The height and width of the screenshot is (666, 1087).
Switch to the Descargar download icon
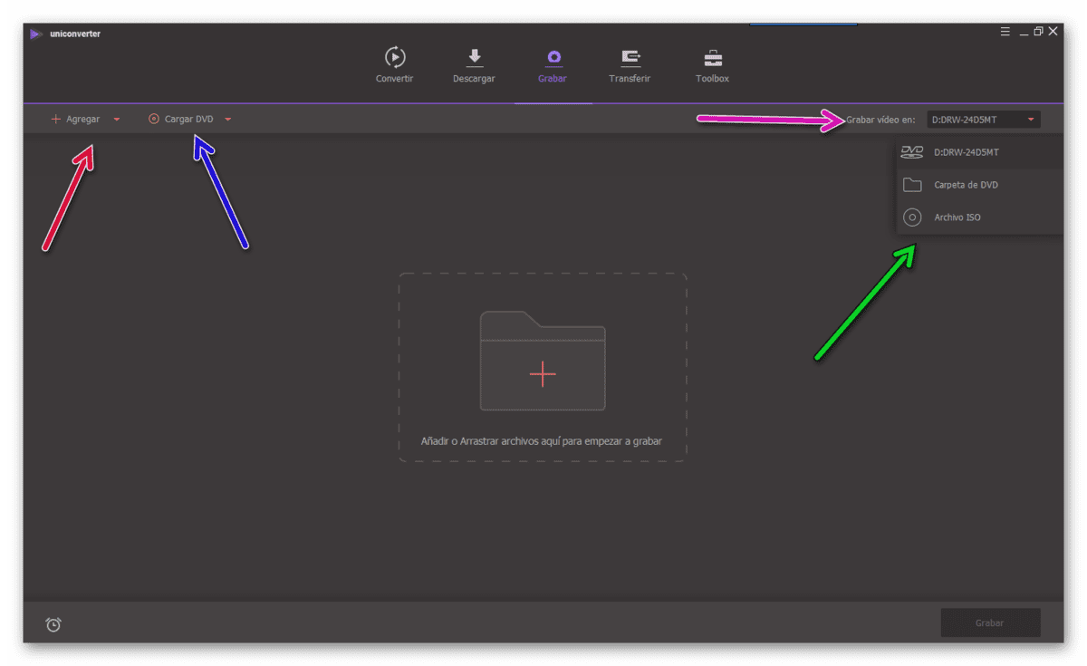pos(474,57)
